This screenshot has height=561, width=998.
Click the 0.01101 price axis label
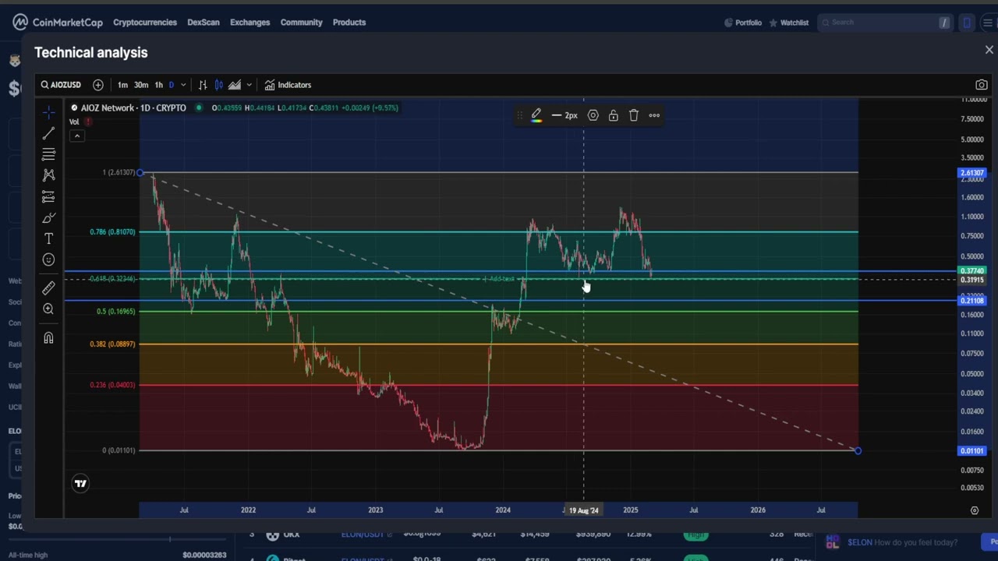[972, 450]
